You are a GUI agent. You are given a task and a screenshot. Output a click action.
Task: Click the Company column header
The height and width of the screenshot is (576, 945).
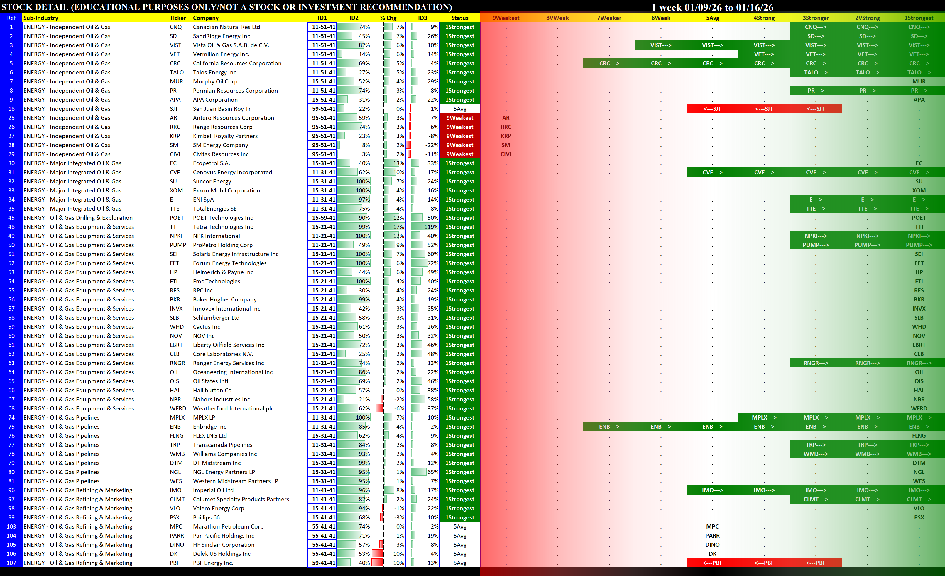(x=206, y=18)
